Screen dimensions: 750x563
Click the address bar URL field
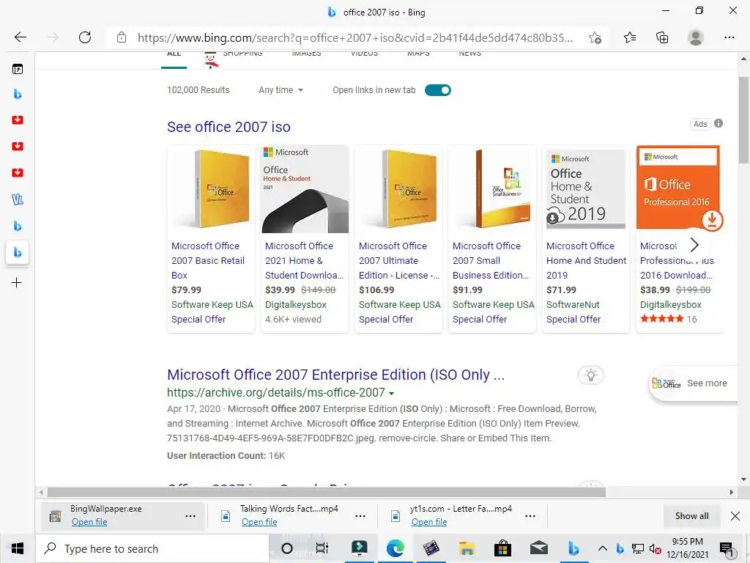355,38
